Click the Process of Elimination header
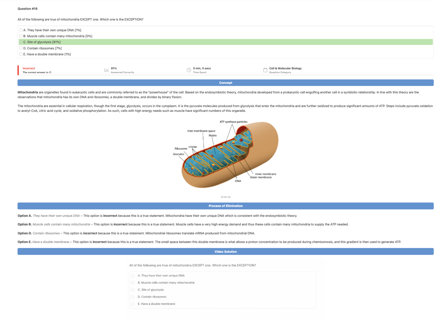The image size is (437, 320). 225,206
